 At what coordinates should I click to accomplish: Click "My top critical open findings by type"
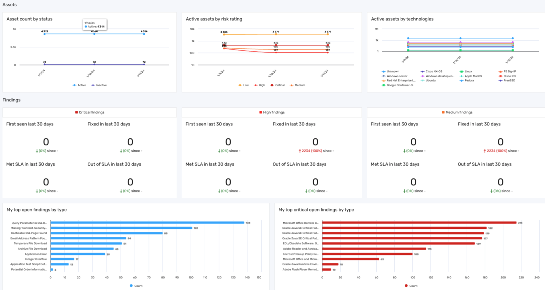[x=316, y=210]
